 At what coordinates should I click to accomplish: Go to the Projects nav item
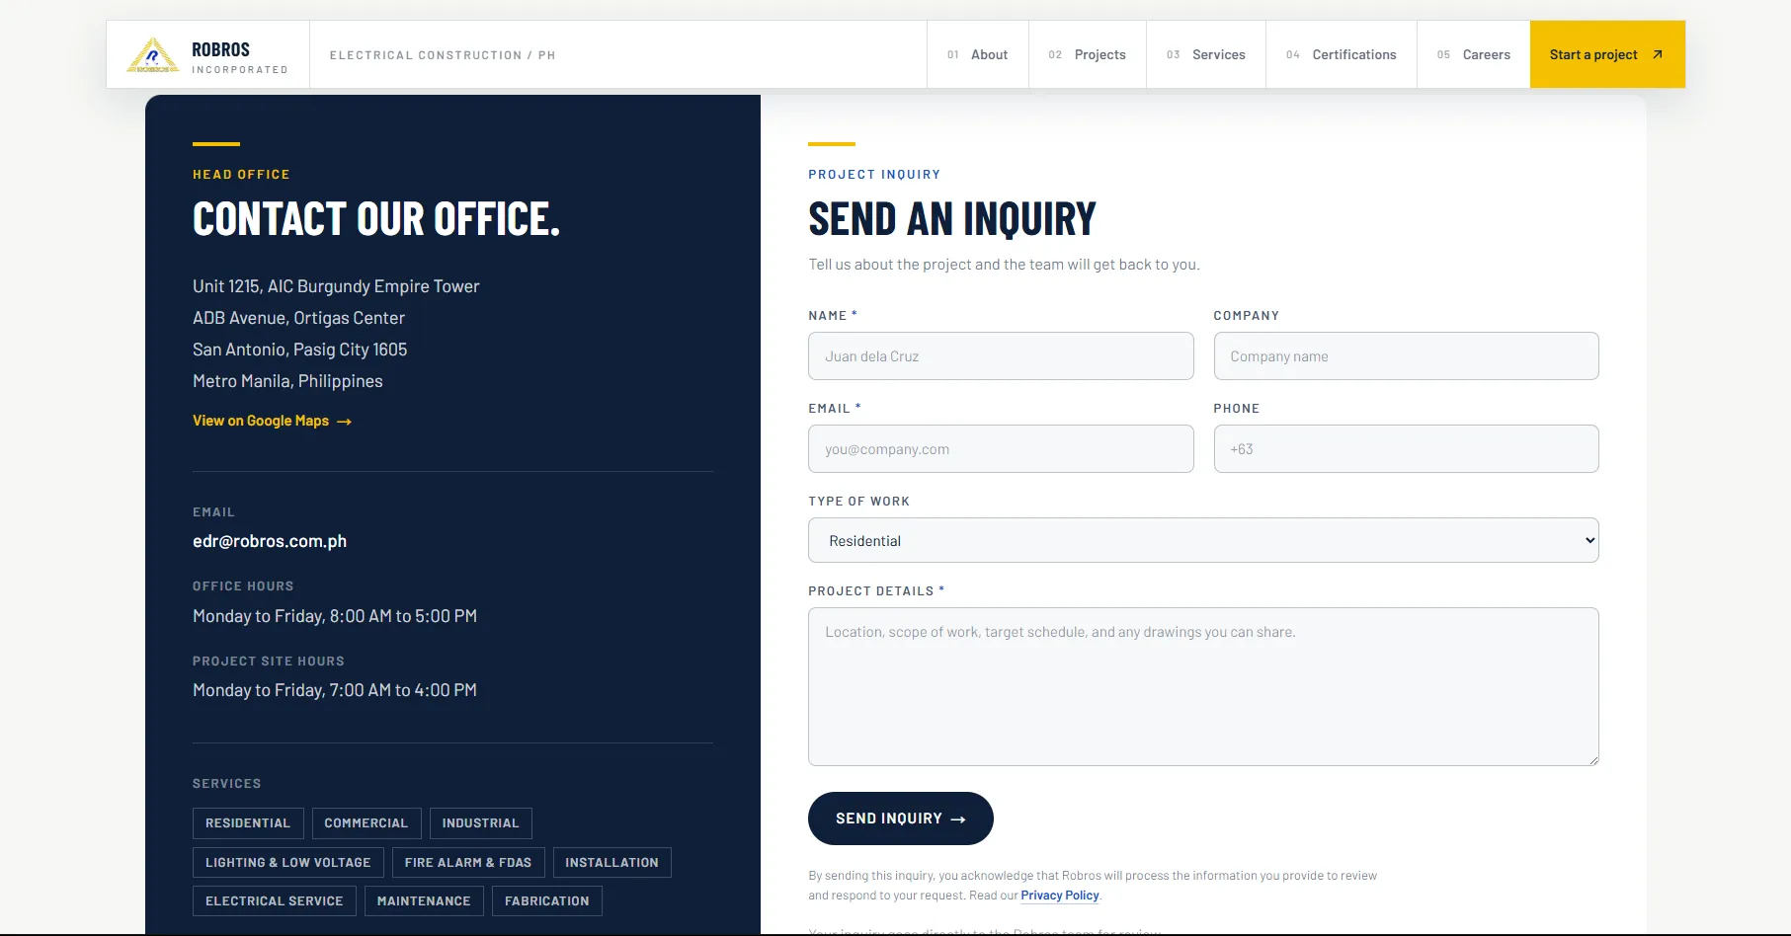(x=1088, y=54)
